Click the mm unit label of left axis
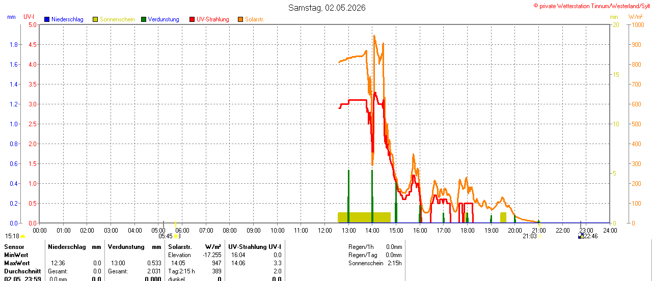652x281 pixels. click(x=12, y=17)
